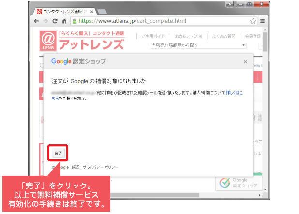Close the Google 認定ショップ dialog
Viewport: 299px width, 214px height.
click(x=245, y=62)
